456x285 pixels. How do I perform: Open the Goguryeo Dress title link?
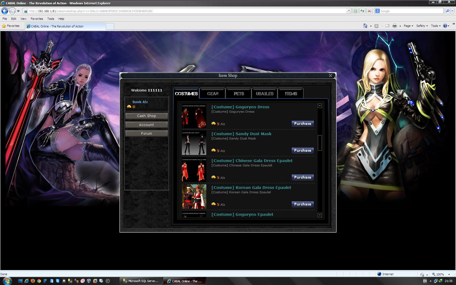coord(240,107)
